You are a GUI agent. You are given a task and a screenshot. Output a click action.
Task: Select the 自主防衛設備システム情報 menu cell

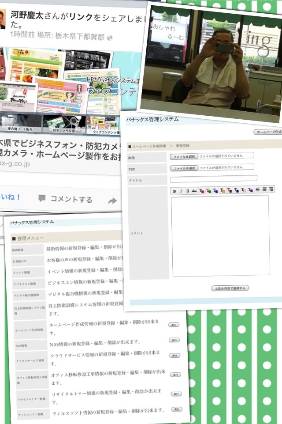click(x=30, y=310)
